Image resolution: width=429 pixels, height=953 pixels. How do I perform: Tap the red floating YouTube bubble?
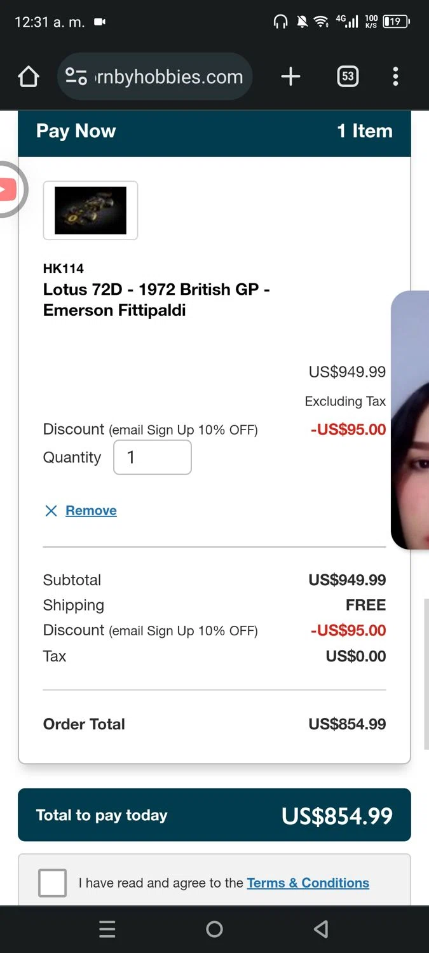9,189
